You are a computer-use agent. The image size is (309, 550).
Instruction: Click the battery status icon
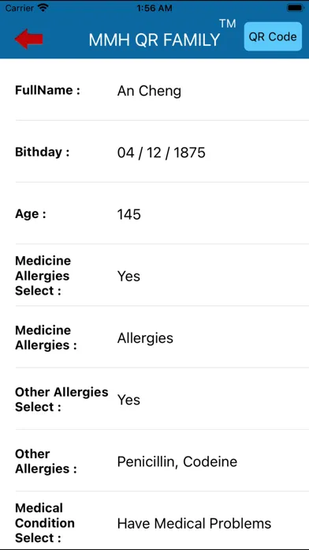tap(295, 8)
